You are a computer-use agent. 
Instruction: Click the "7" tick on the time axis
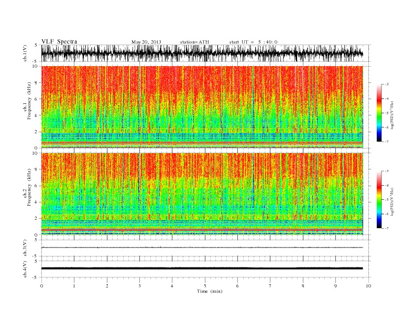click(270, 286)
